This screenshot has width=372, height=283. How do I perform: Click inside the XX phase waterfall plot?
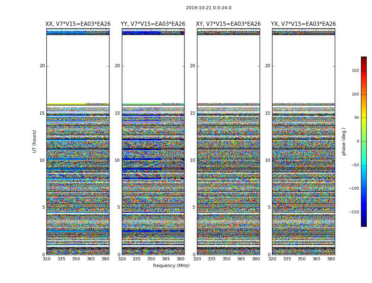coord(78,141)
